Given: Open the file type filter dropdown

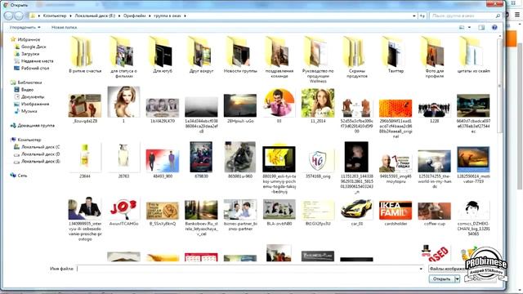Looking at the screenshot, I should coord(447,269).
